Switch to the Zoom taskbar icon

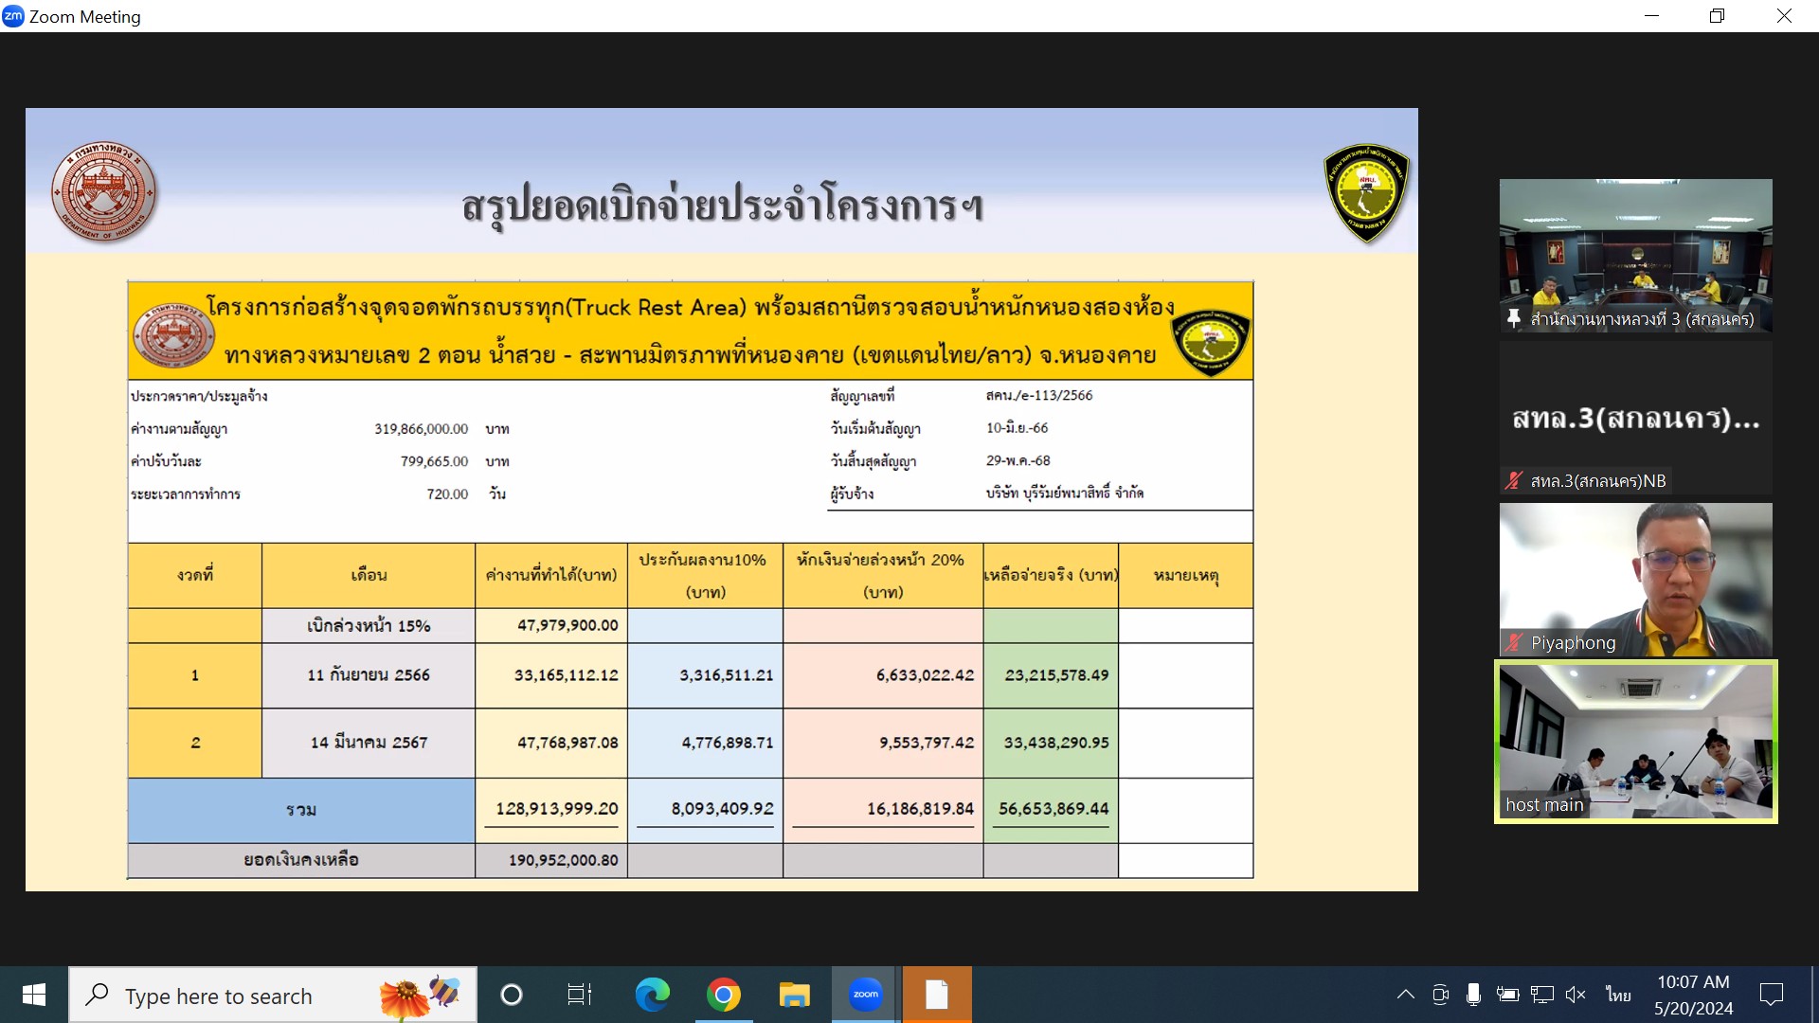pos(865,995)
